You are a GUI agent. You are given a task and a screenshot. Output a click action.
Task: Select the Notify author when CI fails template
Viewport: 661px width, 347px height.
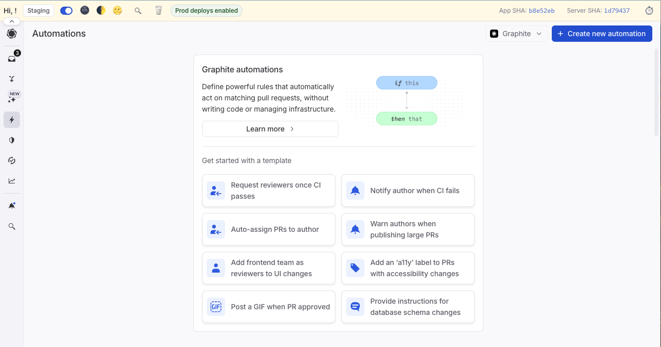click(x=408, y=190)
